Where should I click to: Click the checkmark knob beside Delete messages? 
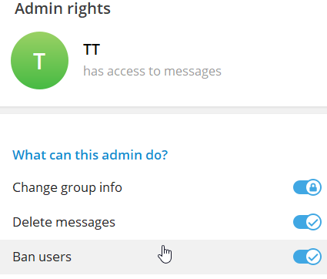[313, 222]
